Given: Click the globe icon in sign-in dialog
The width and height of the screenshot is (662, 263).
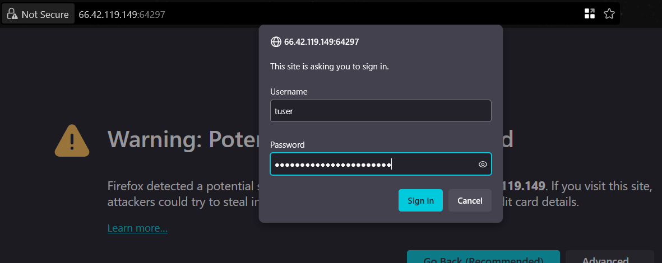Looking at the screenshot, I should click(275, 41).
